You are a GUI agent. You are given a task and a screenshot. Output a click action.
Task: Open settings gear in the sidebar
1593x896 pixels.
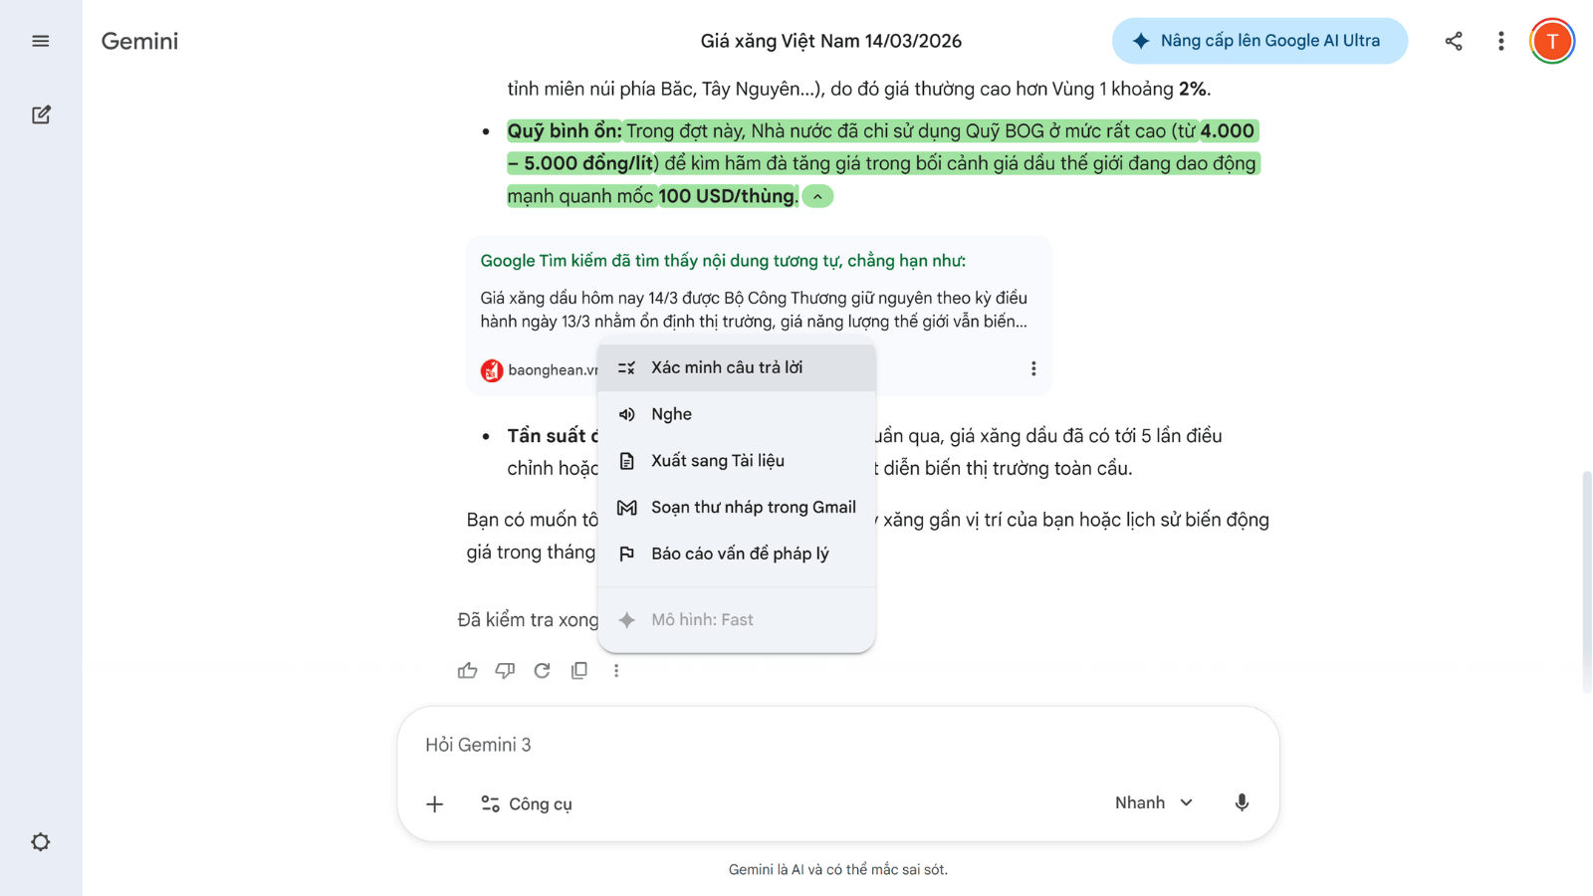(x=41, y=842)
